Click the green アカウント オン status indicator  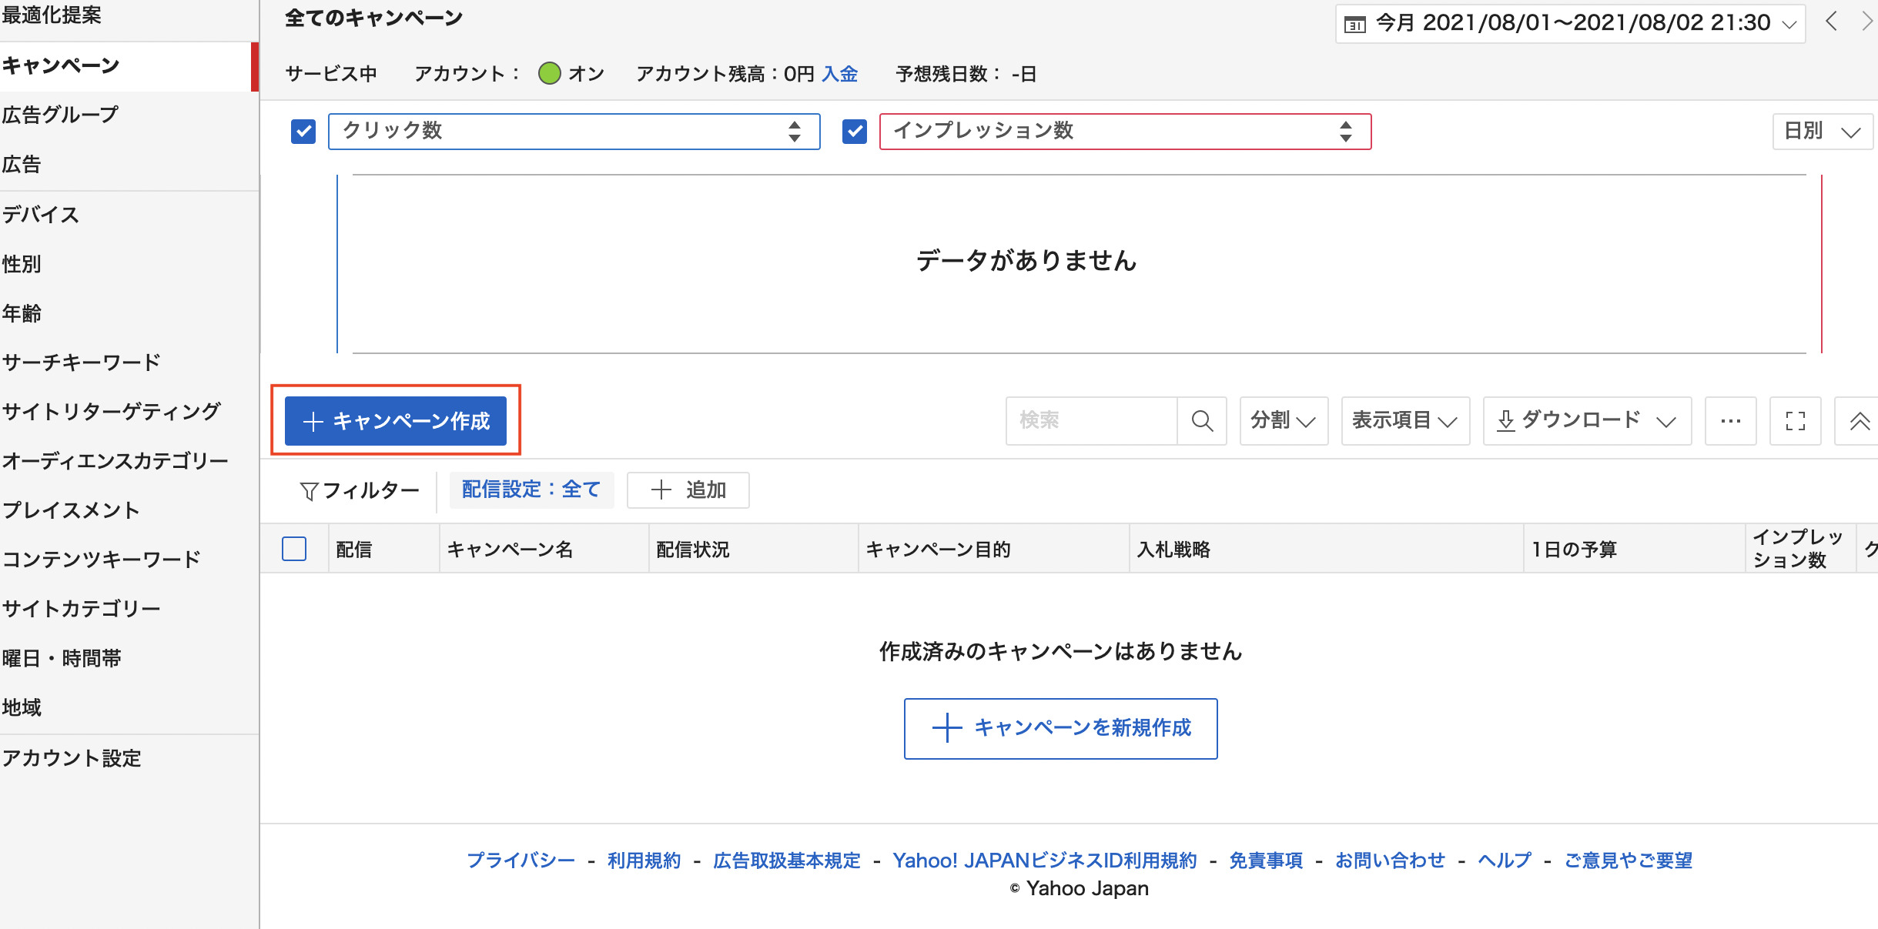pos(549,74)
